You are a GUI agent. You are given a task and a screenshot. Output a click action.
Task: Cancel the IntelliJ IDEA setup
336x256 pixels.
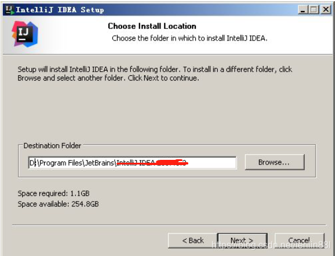(x=300, y=240)
